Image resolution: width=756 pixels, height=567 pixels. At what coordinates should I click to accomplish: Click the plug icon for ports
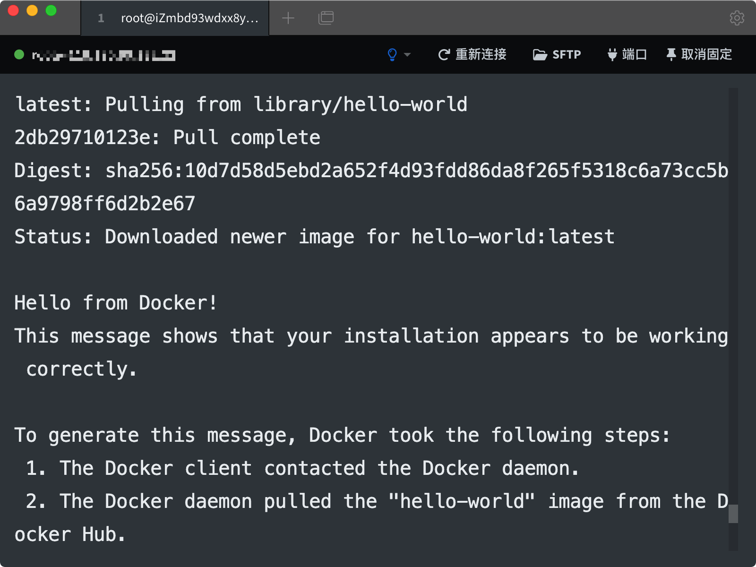point(612,55)
